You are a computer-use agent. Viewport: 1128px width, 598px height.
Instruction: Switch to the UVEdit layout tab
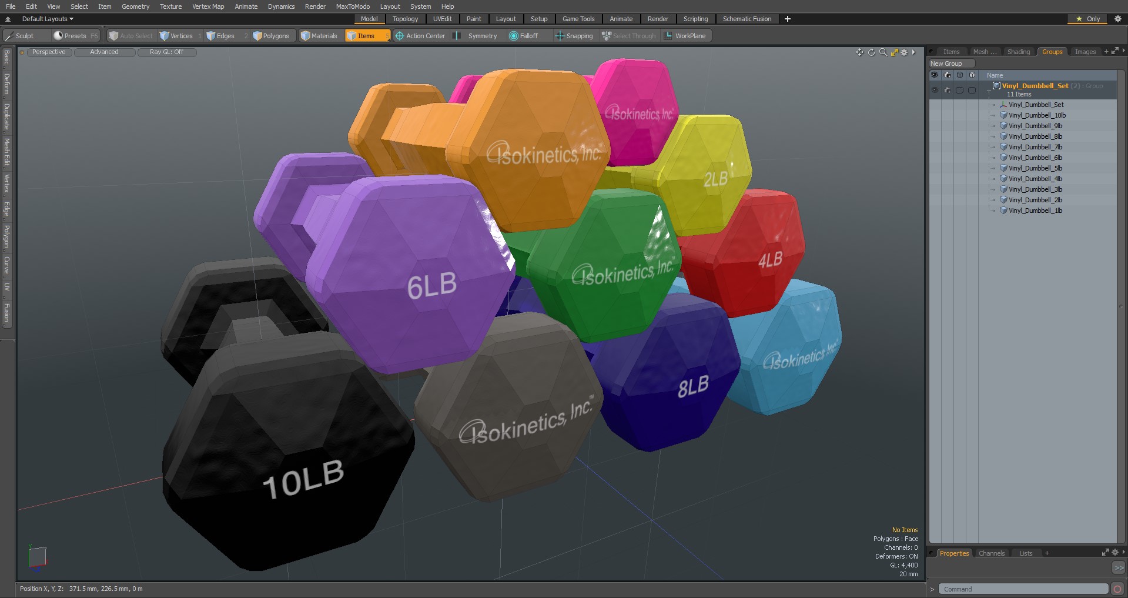[x=442, y=19]
